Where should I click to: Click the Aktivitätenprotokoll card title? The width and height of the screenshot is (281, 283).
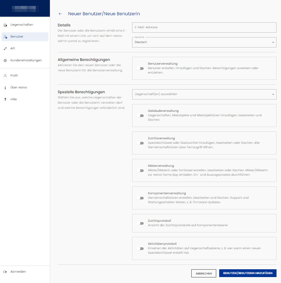pyautogui.click(x=162, y=244)
